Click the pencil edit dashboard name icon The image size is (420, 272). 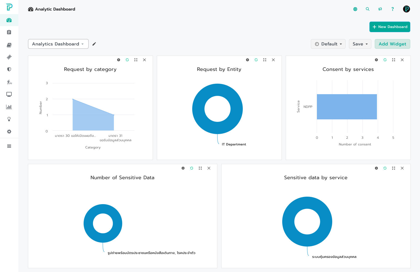click(94, 44)
